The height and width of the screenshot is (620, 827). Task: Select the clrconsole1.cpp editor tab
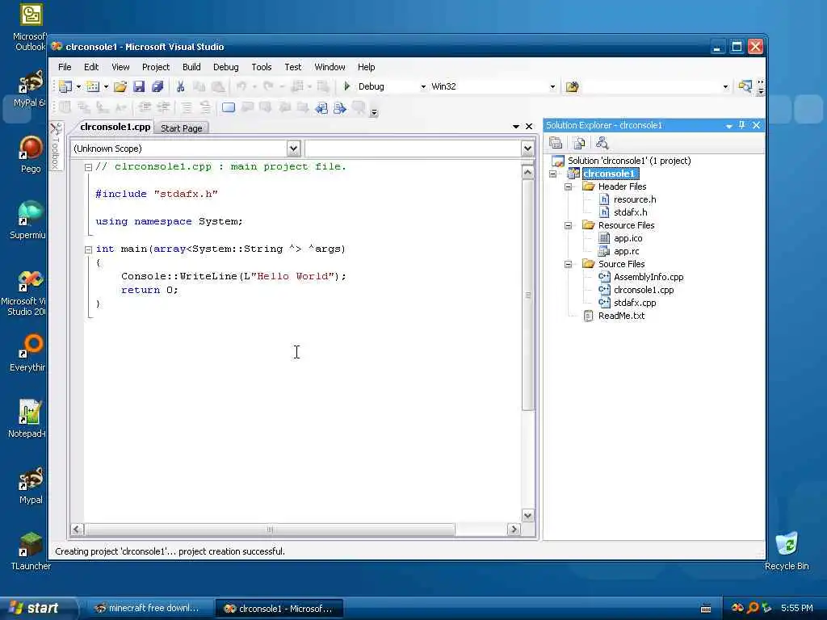click(115, 127)
